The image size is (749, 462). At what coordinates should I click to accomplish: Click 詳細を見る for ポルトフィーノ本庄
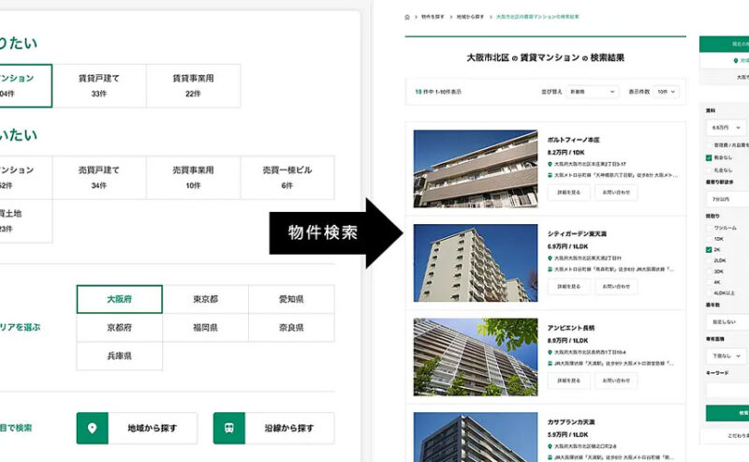(x=568, y=192)
